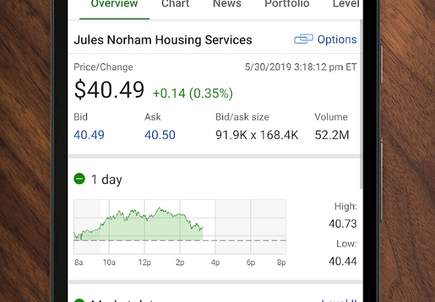435x302 pixels.
Task: Tap the Jules Norham Housing Services title
Action: click(x=163, y=40)
